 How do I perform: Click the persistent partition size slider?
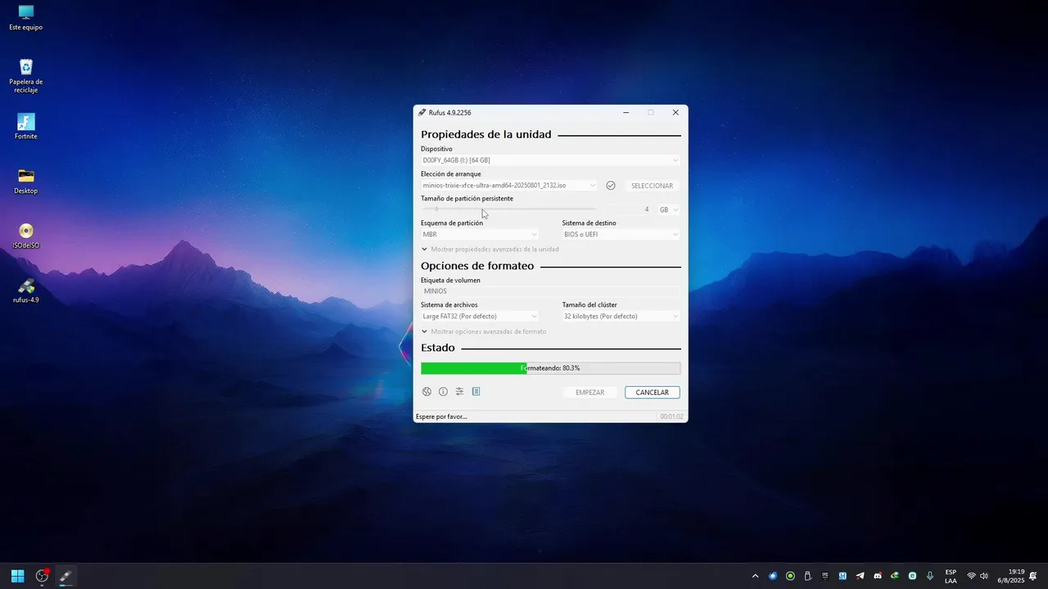[509, 209]
